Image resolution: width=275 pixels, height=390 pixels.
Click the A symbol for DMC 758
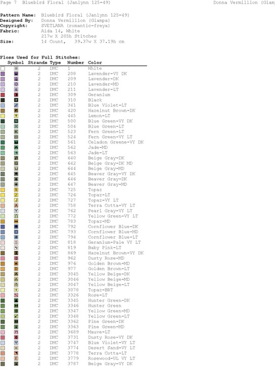click(16, 205)
